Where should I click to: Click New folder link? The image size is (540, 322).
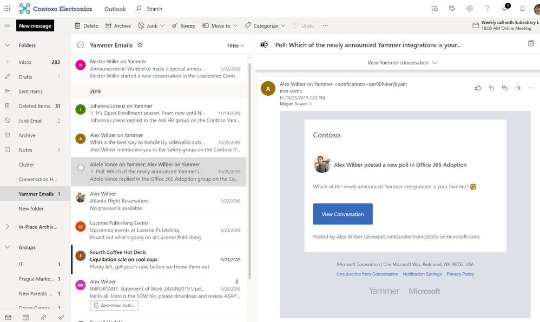(x=31, y=209)
